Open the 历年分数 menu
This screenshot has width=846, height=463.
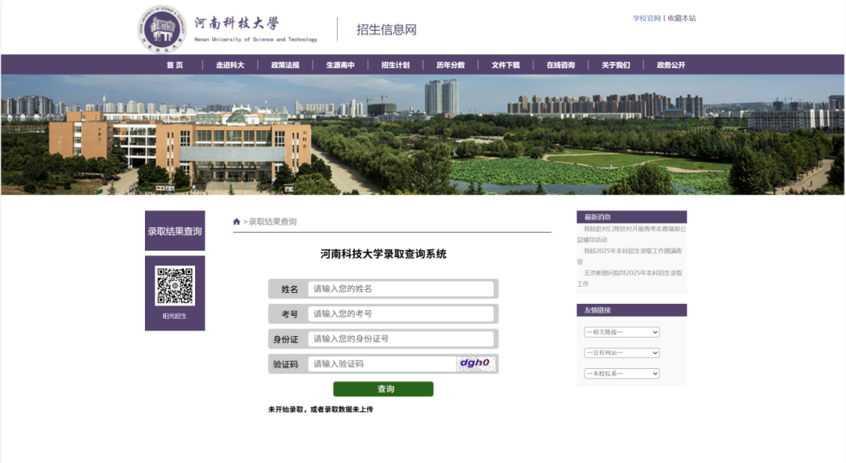(450, 65)
